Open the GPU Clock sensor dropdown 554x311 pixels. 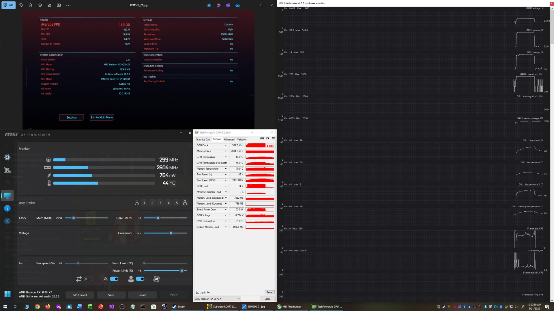click(226, 145)
